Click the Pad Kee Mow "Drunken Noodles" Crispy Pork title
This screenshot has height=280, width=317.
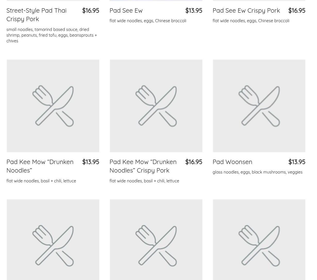(x=143, y=166)
